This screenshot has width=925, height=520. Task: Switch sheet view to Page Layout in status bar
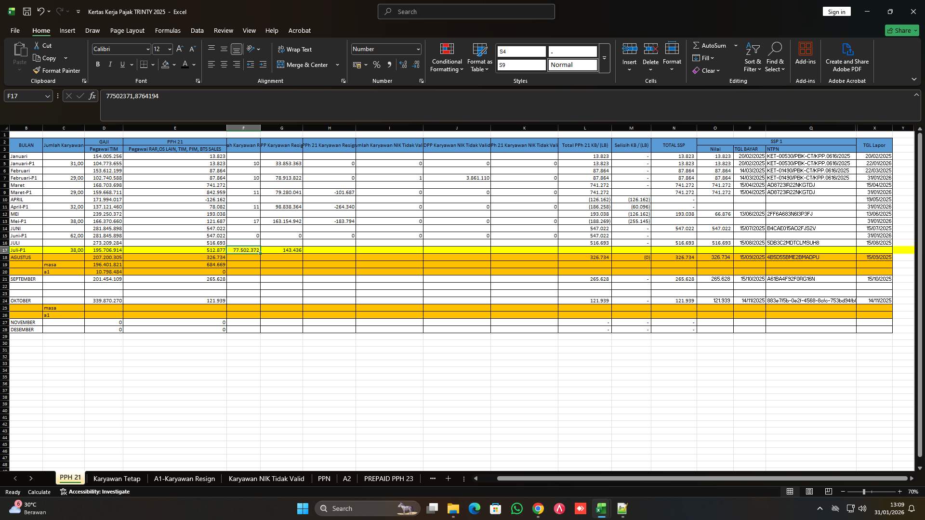(x=809, y=492)
